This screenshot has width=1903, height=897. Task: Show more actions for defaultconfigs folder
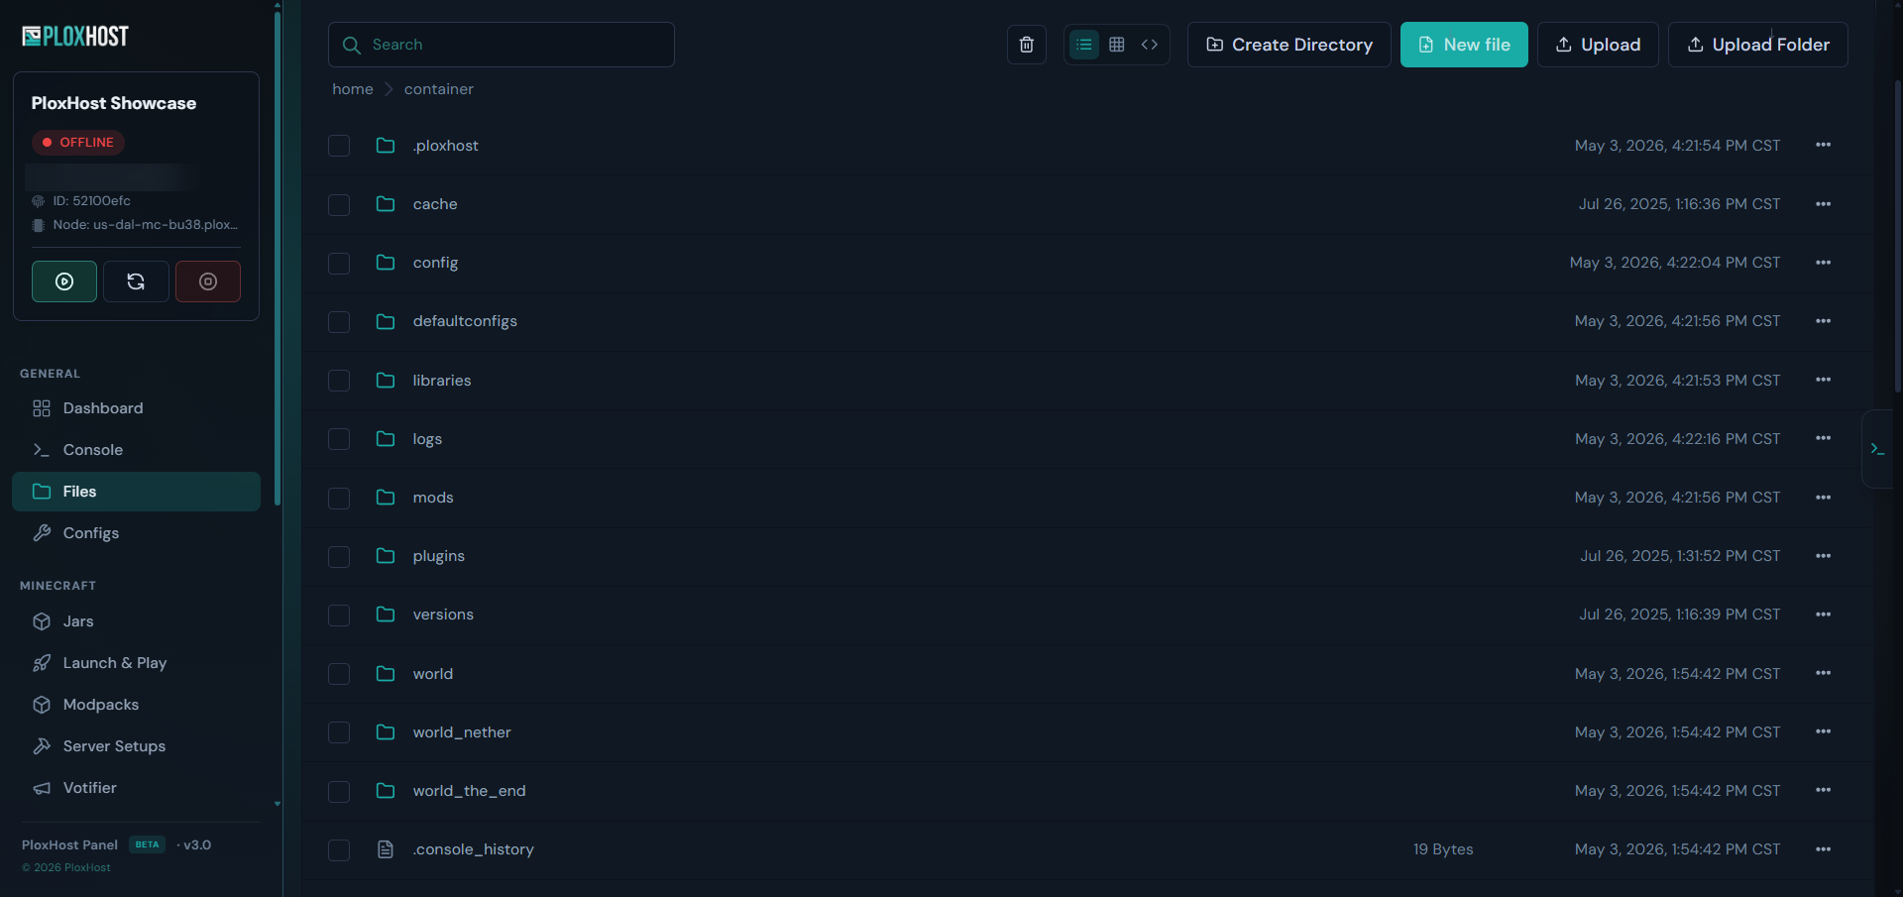1823,320
